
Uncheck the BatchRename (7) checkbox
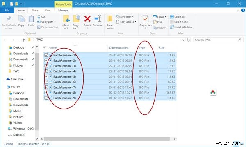pyautogui.click(x=46, y=87)
